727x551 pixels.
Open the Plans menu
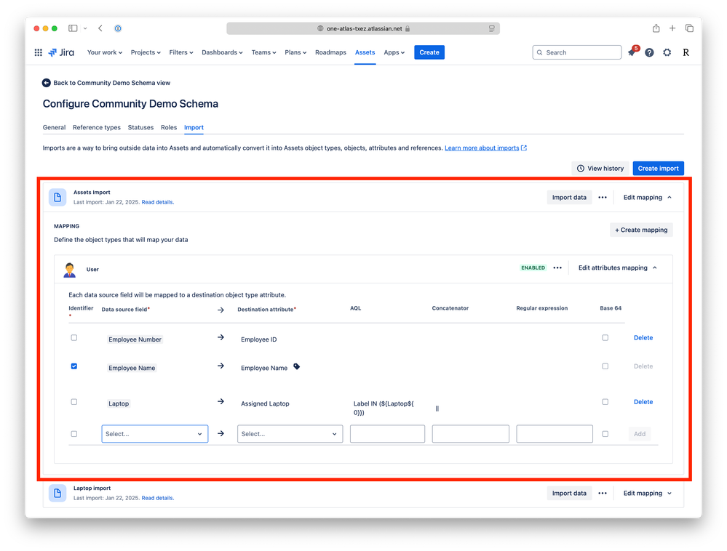tap(295, 52)
